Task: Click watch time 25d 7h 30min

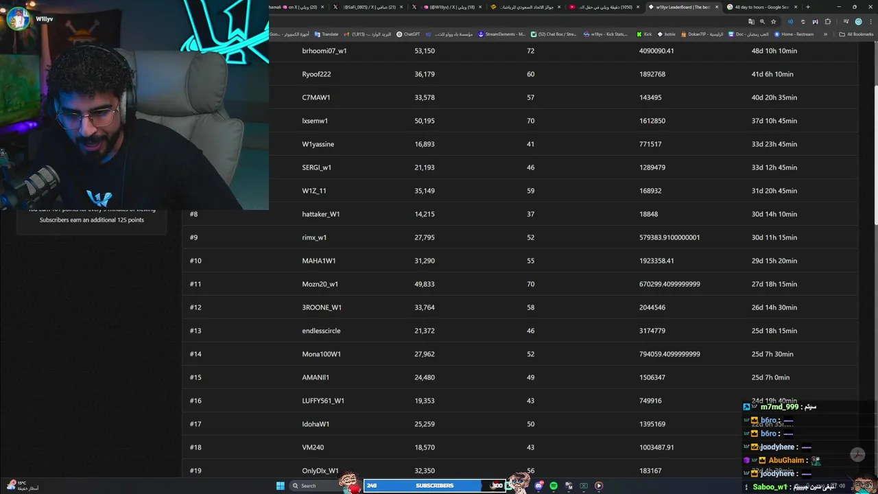Action: click(x=772, y=354)
